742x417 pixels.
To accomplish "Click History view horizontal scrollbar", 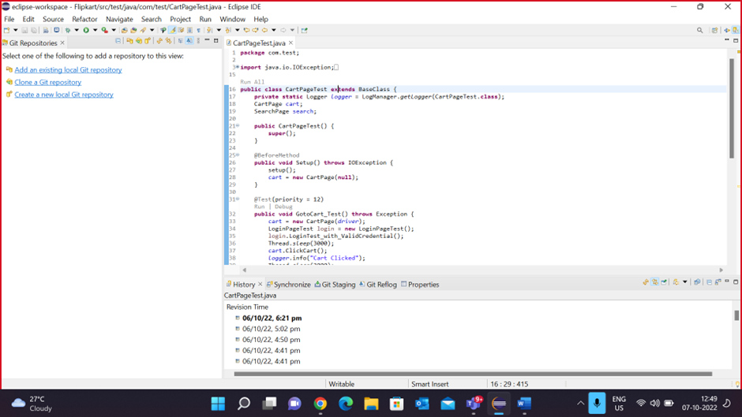I will point(473,374).
